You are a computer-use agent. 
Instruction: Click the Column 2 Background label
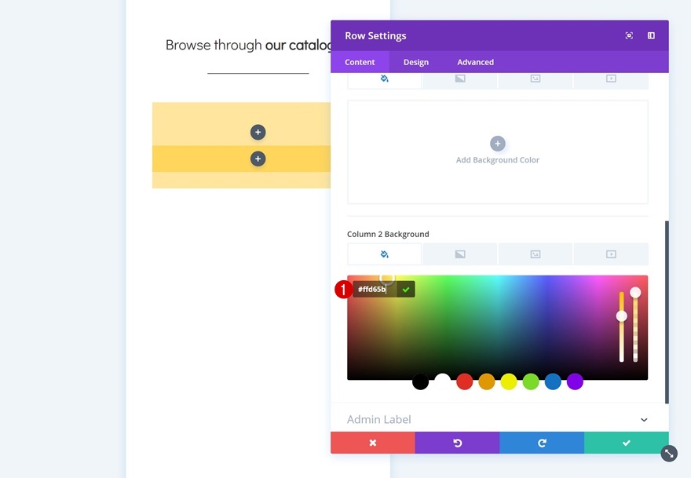(x=388, y=235)
